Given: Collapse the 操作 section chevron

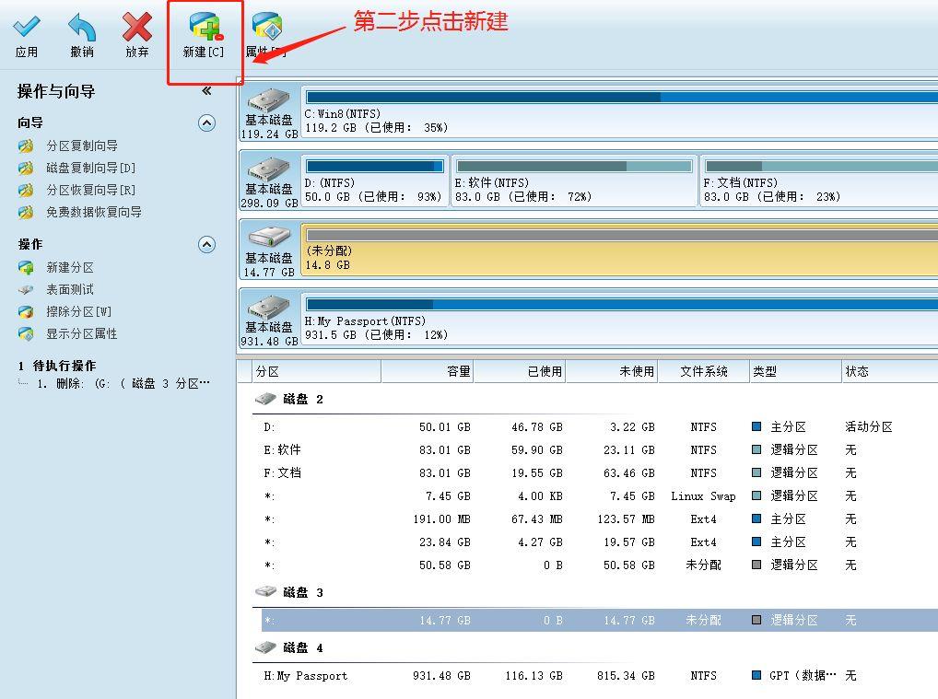Looking at the screenshot, I should (206, 245).
